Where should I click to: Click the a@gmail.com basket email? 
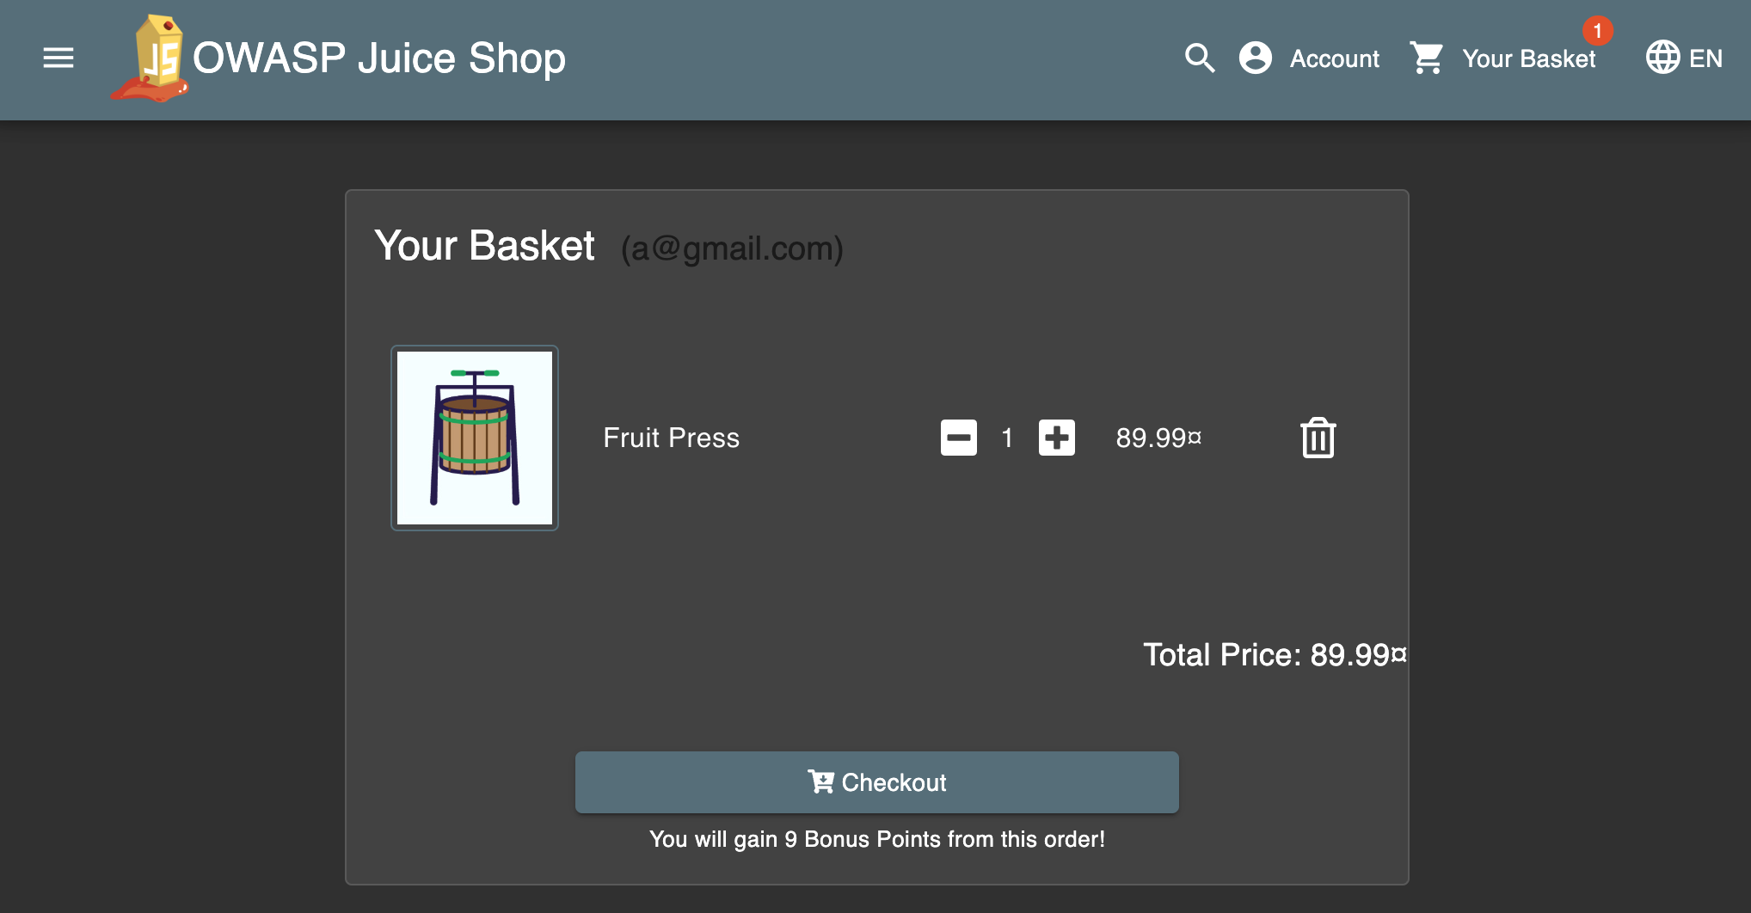tap(732, 248)
